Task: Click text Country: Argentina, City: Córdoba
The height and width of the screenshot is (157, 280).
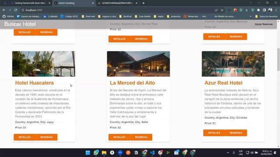Action: [226, 118]
